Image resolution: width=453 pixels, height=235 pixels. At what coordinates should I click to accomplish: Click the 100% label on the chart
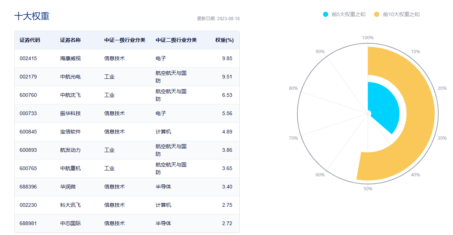[368, 37]
